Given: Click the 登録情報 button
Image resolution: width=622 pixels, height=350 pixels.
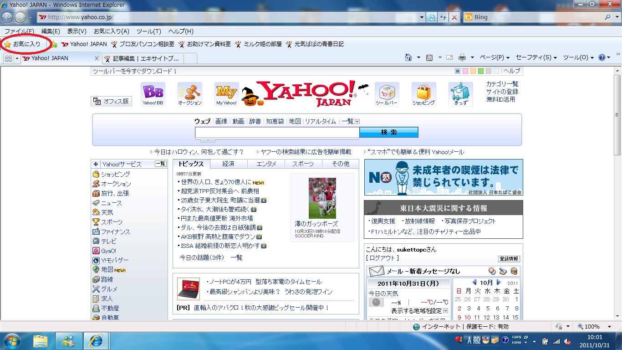Looking at the screenshot, I should point(509,258).
